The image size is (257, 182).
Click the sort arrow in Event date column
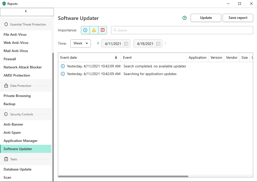[x=116, y=57]
